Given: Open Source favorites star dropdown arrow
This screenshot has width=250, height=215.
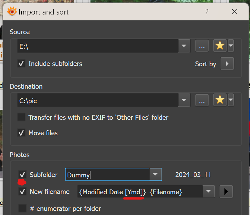Looking at the screenshot, I should pyautogui.click(x=231, y=46).
